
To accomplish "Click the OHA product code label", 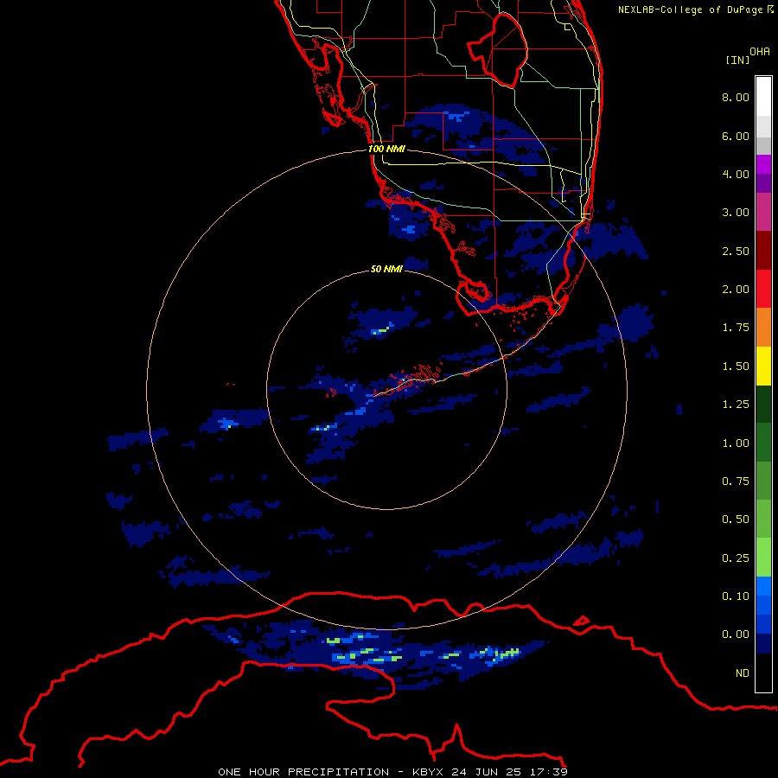I will coord(760,52).
